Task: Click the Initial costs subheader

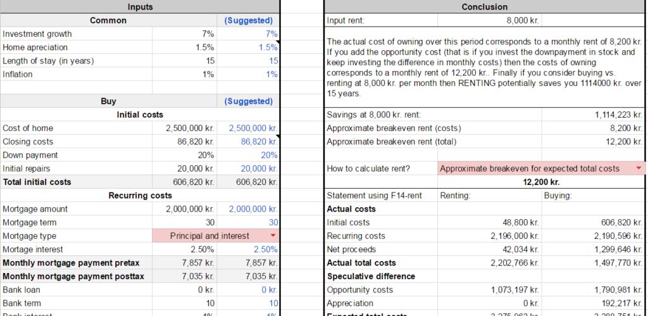Action: click(x=140, y=115)
